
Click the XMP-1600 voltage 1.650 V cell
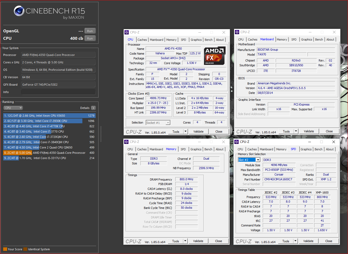[x=322, y=230]
